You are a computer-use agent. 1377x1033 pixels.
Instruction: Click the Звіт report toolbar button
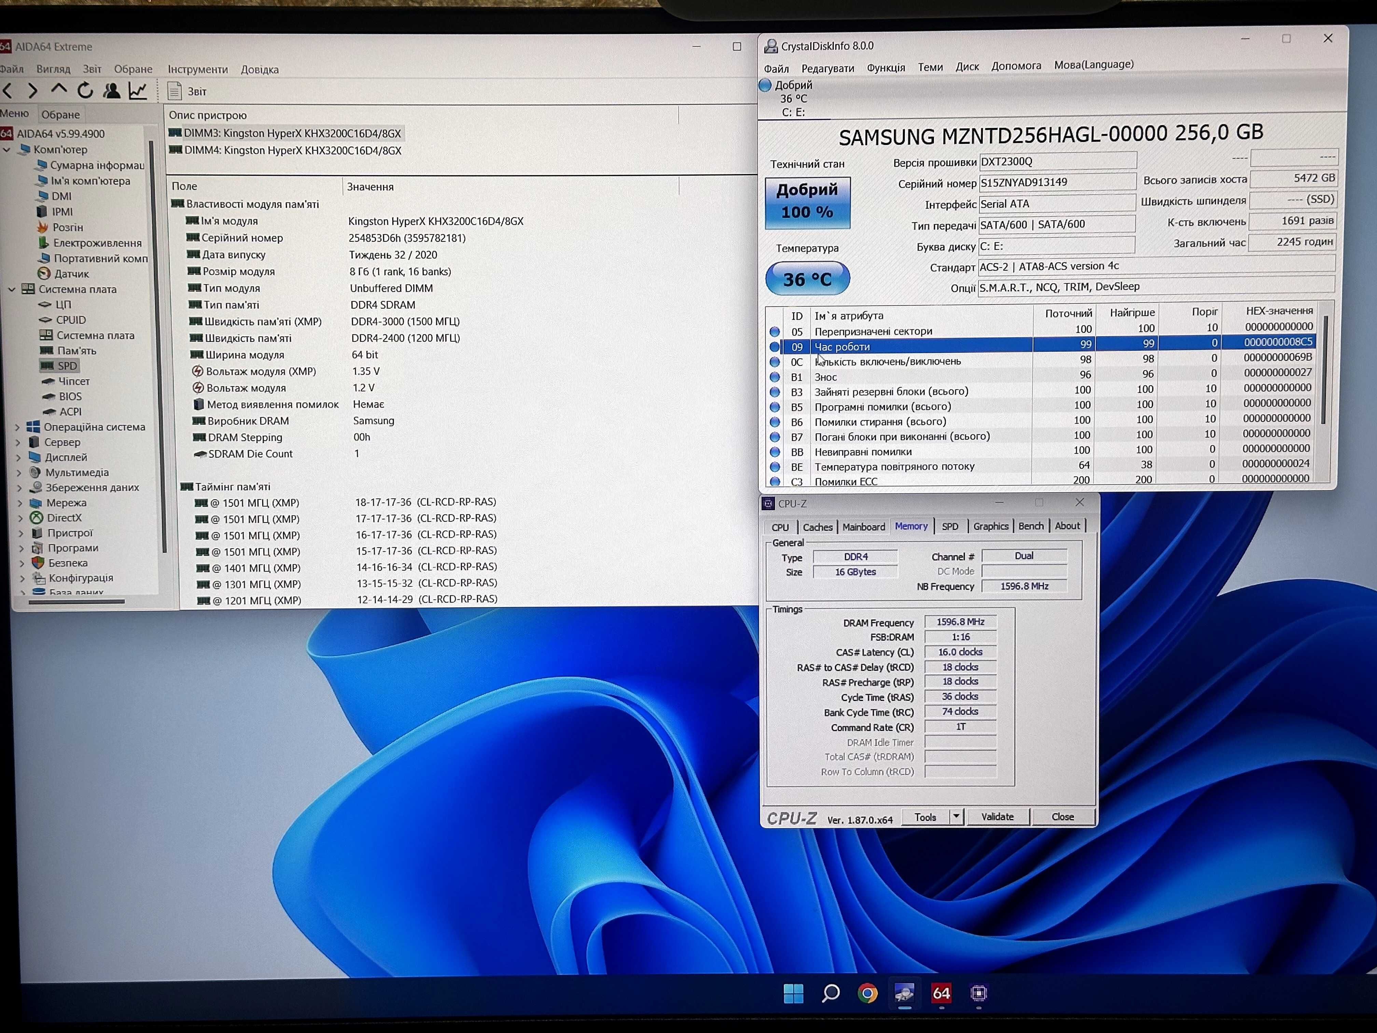point(187,92)
